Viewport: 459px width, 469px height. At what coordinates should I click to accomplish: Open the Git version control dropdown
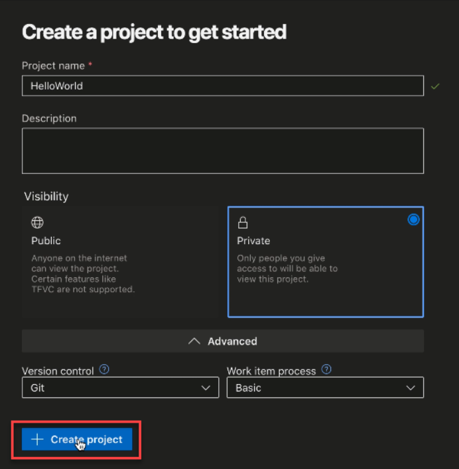click(120, 388)
